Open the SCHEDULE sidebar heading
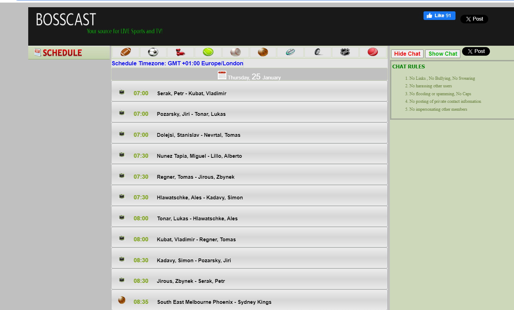514x310 pixels. click(x=62, y=53)
